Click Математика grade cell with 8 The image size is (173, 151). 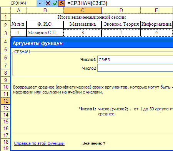pos(83,33)
